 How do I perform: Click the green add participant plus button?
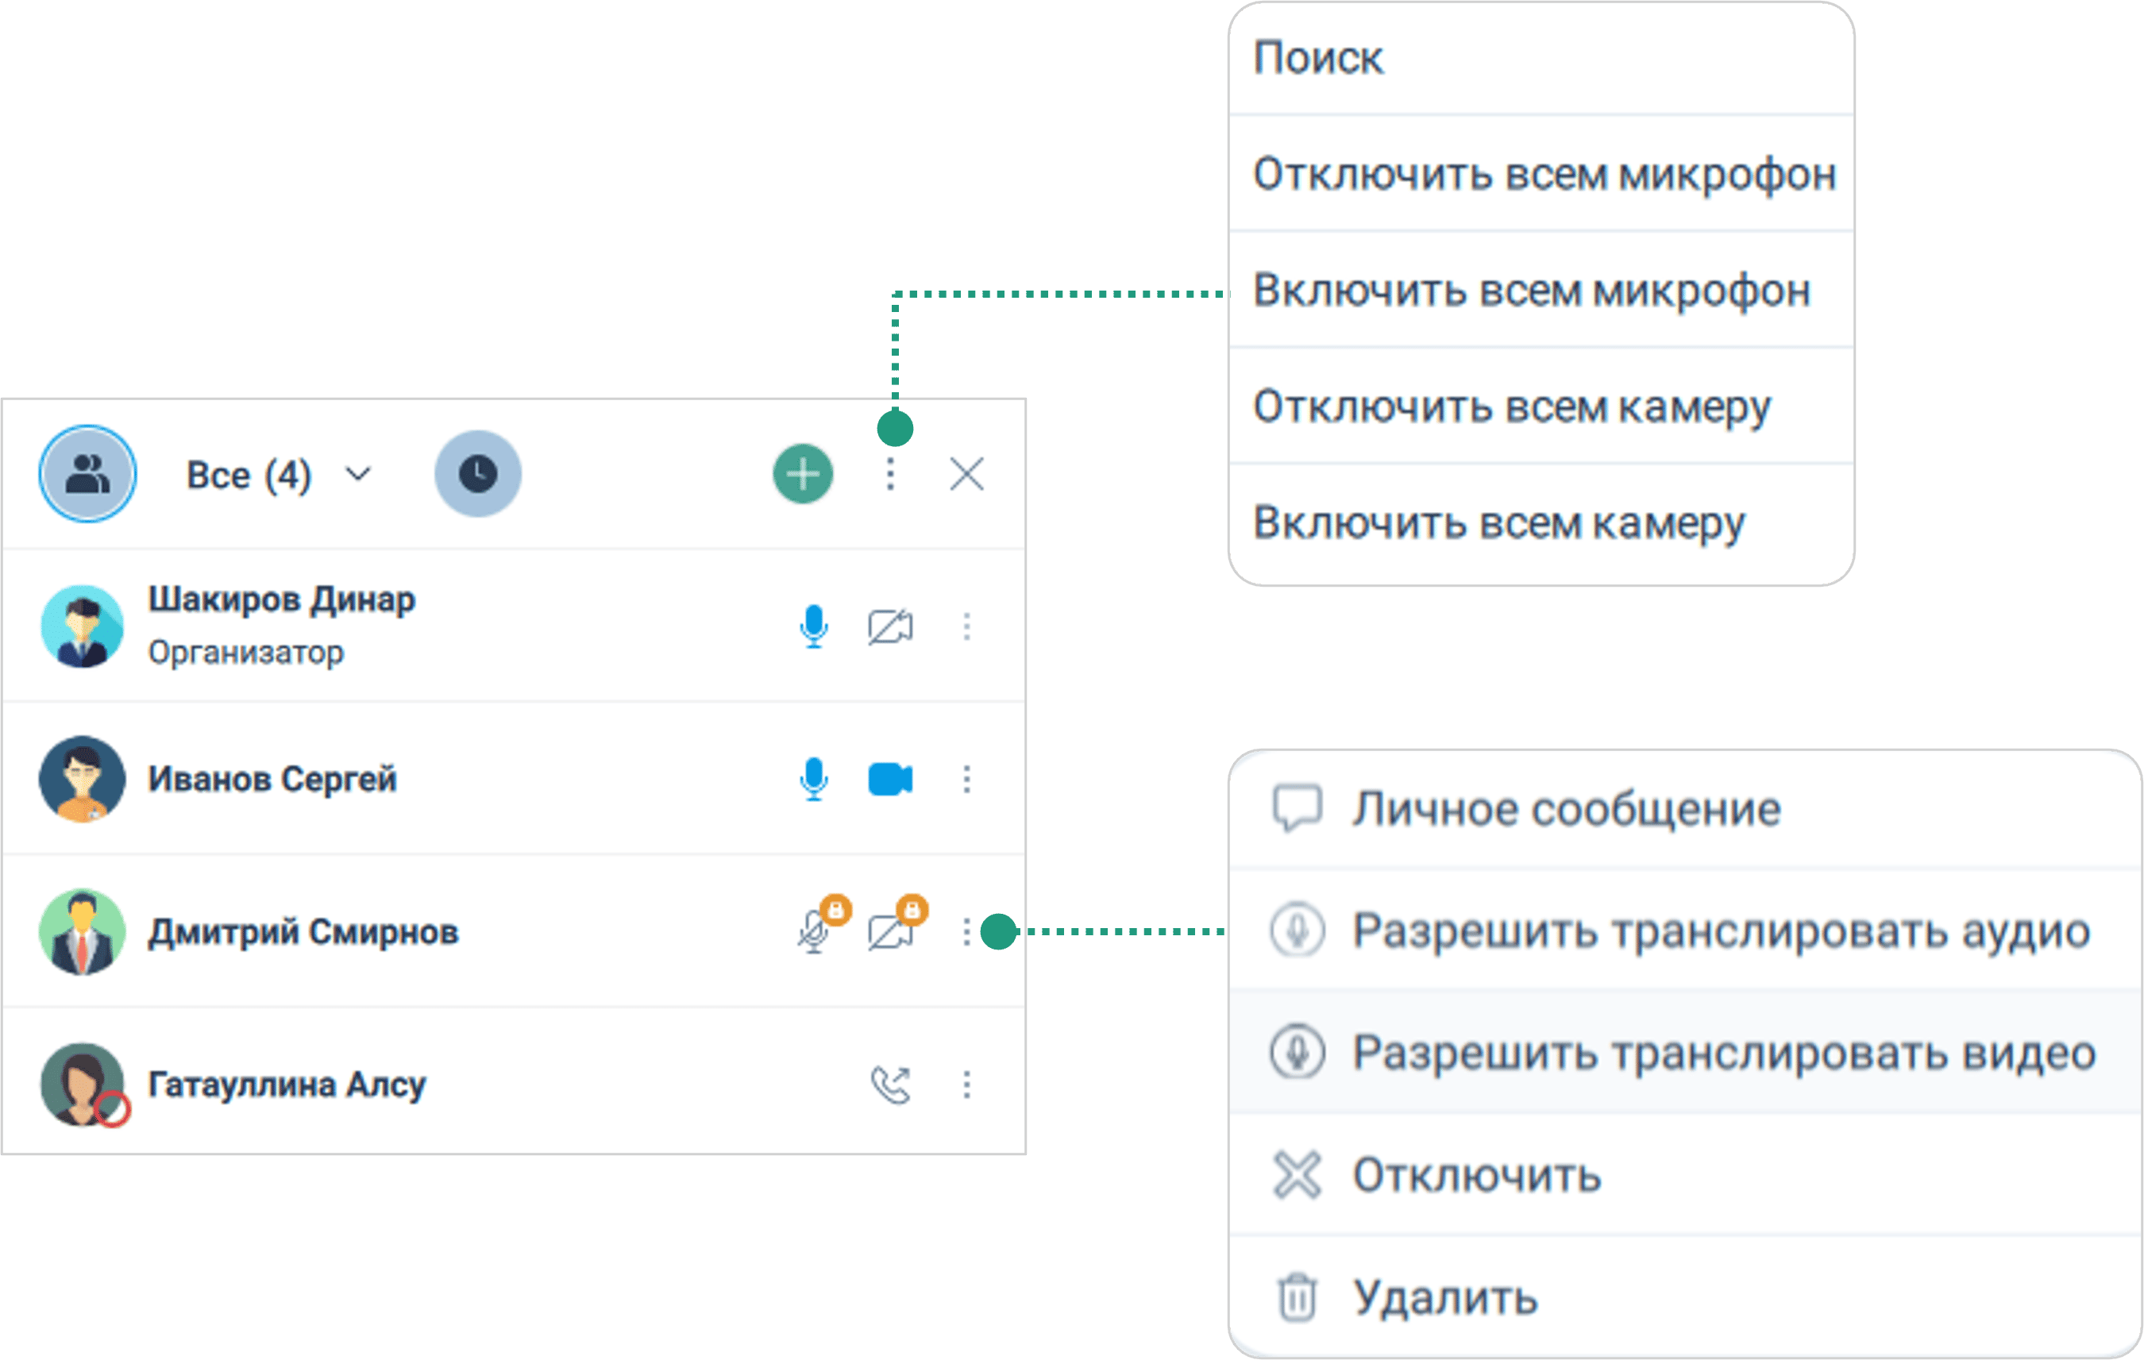tap(802, 473)
